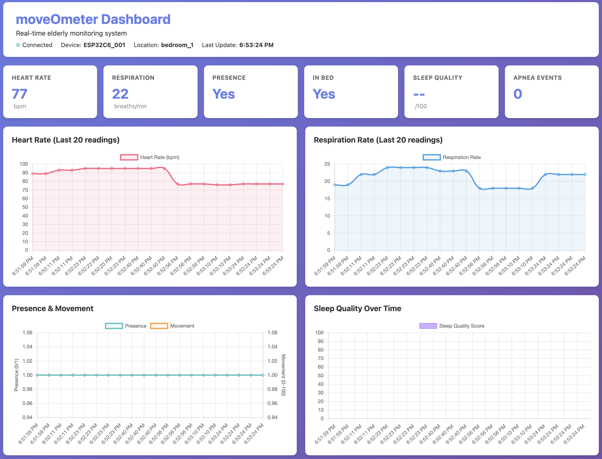Click the last respiration data point

click(585, 174)
